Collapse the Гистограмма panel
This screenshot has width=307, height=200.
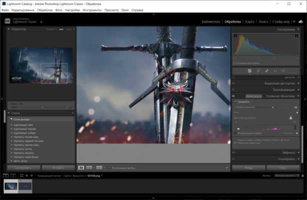(x=298, y=29)
